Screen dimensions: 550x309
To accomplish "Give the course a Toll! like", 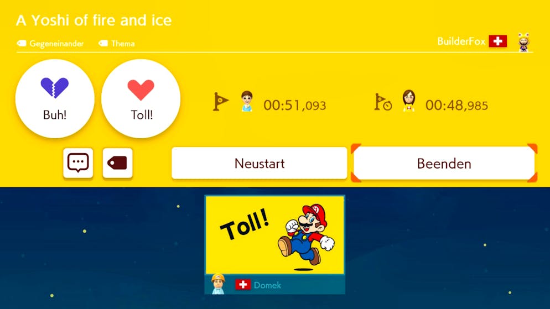I will [141, 98].
